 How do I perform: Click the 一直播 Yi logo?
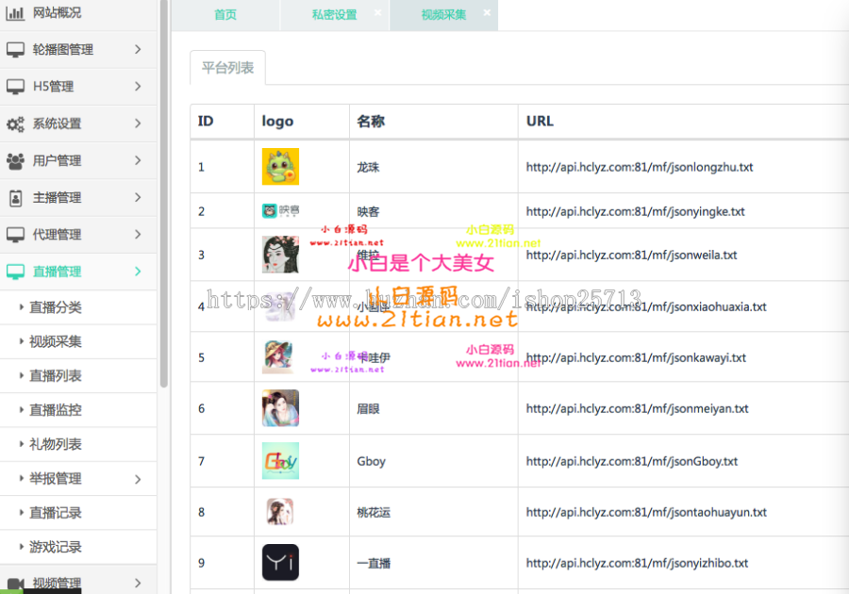[280, 562]
